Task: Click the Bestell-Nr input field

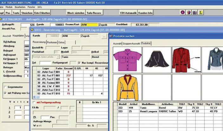Action: (x=53, y=48)
